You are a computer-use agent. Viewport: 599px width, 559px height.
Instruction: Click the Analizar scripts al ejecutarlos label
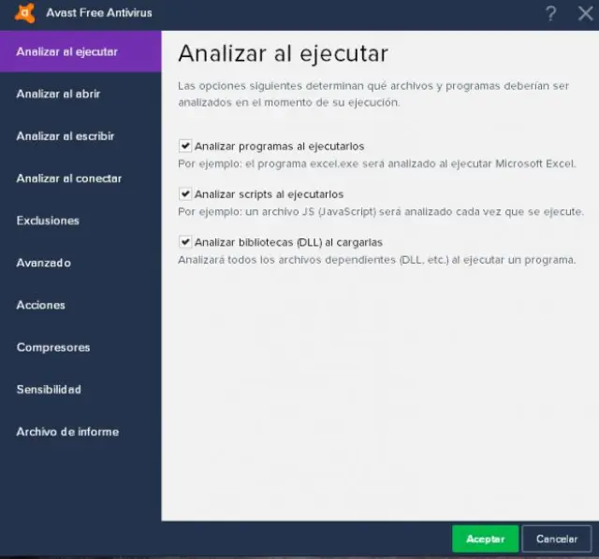coord(269,194)
